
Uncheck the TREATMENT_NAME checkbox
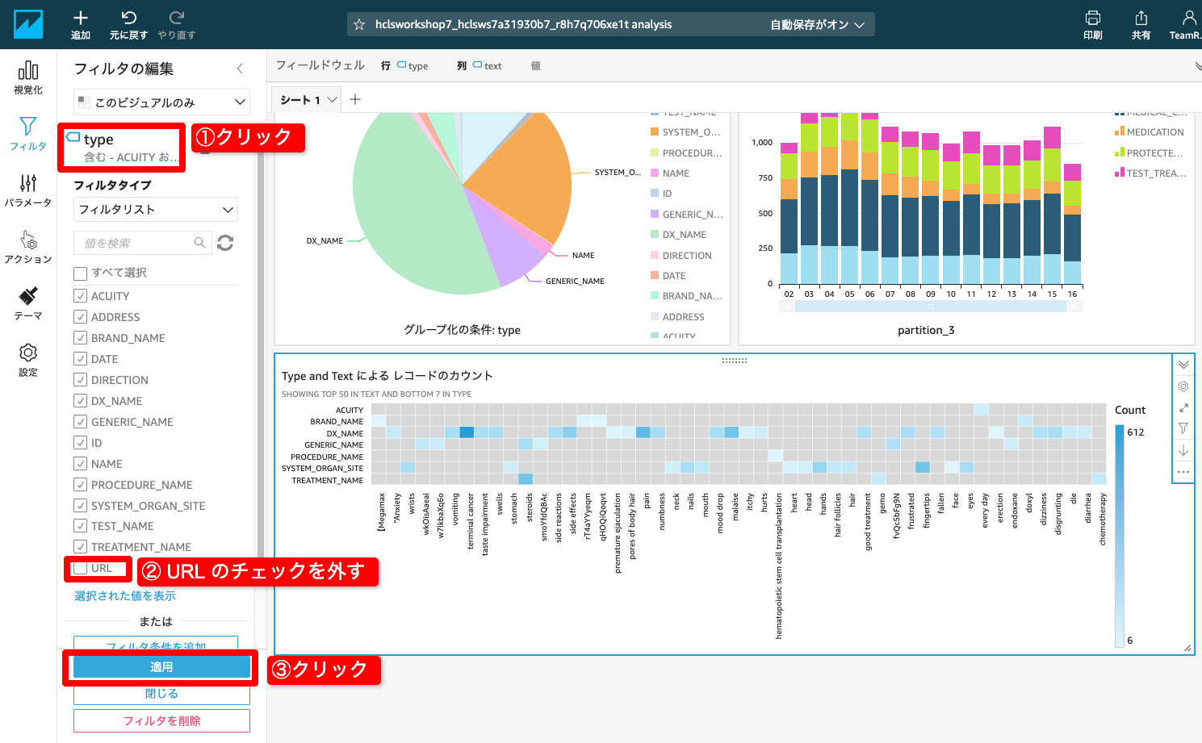pos(80,547)
